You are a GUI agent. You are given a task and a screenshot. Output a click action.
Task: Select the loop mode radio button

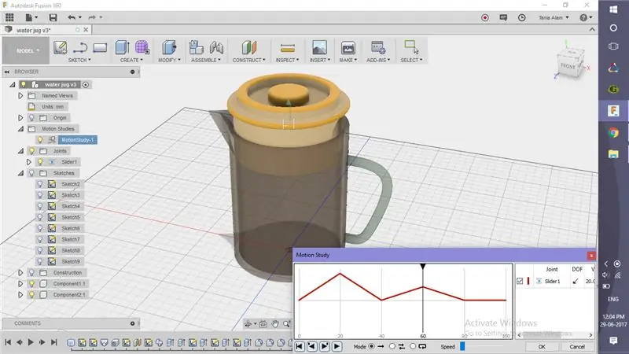coord(413,346)
